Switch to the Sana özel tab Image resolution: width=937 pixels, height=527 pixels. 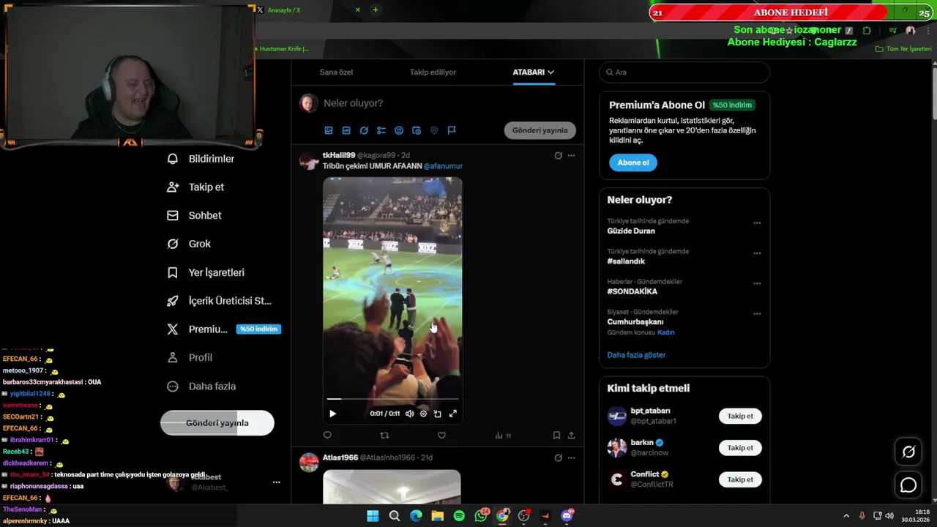[x=336, y=72]
